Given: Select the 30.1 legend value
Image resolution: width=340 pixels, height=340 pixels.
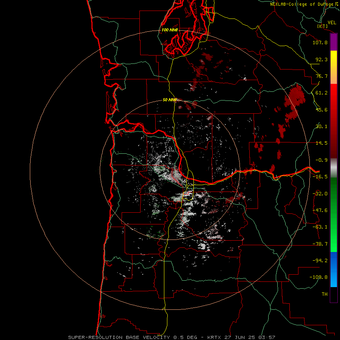Looking at the screenshot, I should tap(321, 127).
